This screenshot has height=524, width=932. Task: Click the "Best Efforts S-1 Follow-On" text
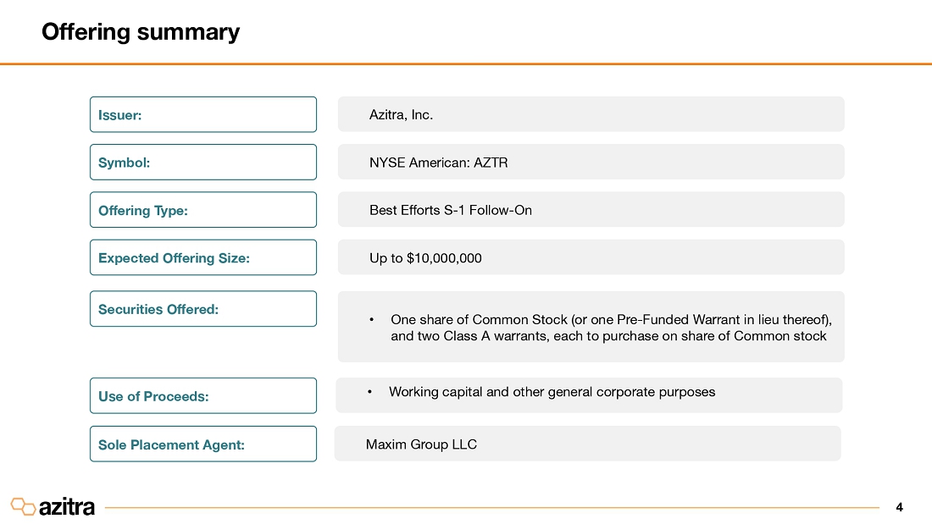[x=450, y=210]
